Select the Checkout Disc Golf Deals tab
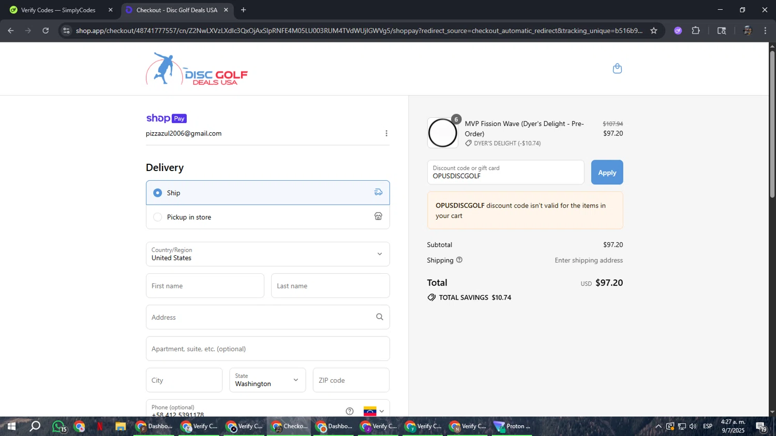776x436 pixels. (176, 10)
